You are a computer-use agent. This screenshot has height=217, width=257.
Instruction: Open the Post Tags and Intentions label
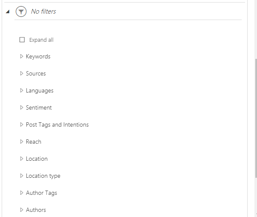point(57,124)
